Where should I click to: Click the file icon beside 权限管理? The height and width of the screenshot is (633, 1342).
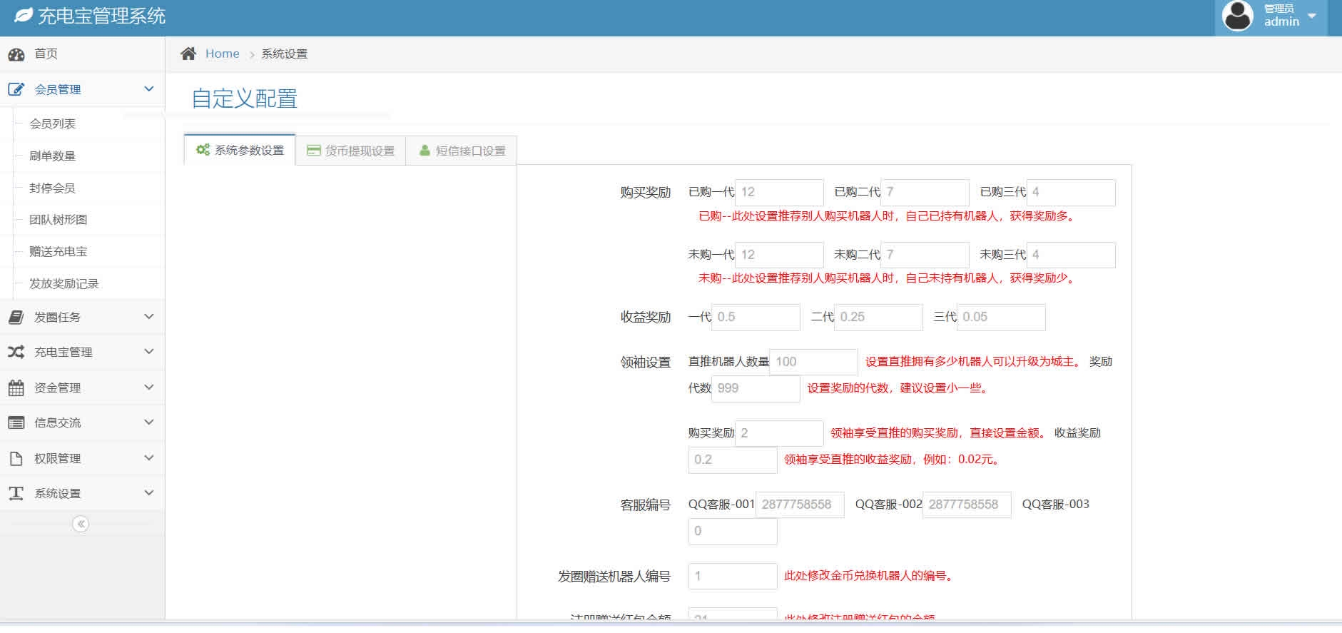tap(16, 459)
